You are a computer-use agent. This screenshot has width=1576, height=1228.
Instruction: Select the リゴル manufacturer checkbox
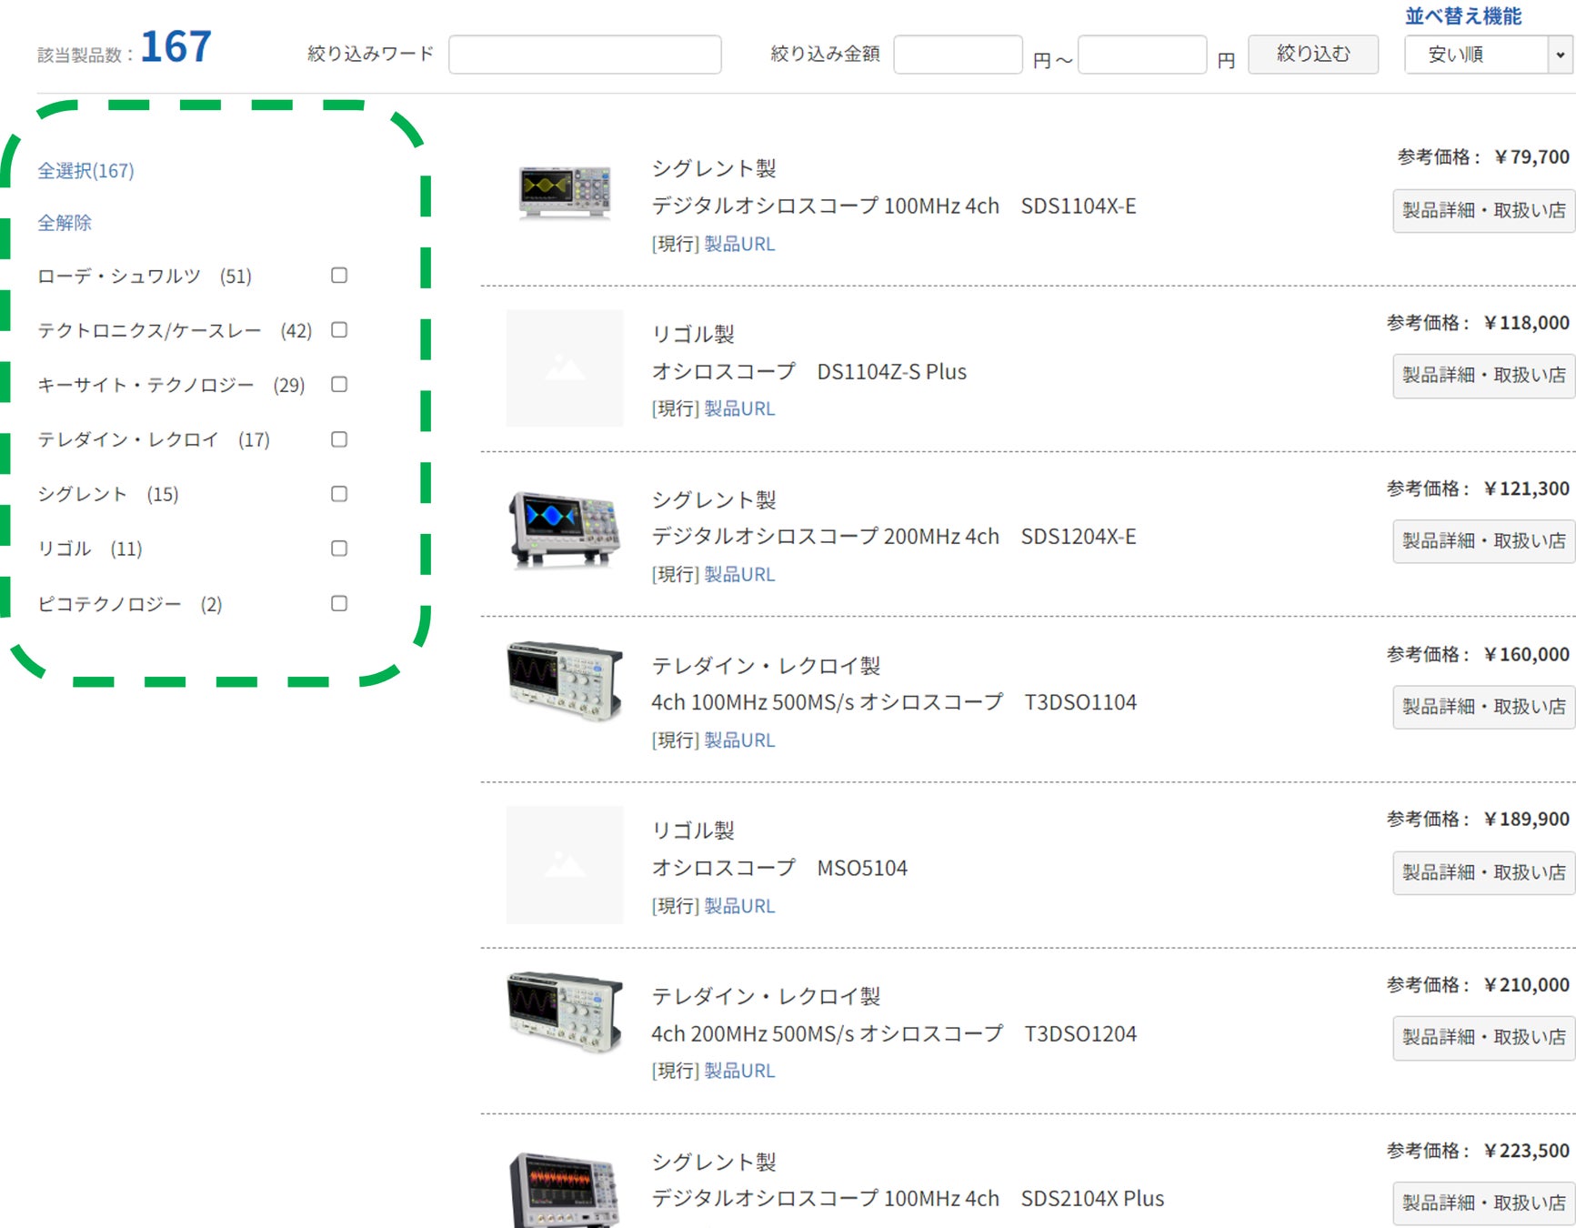click(x=339, y=549)
